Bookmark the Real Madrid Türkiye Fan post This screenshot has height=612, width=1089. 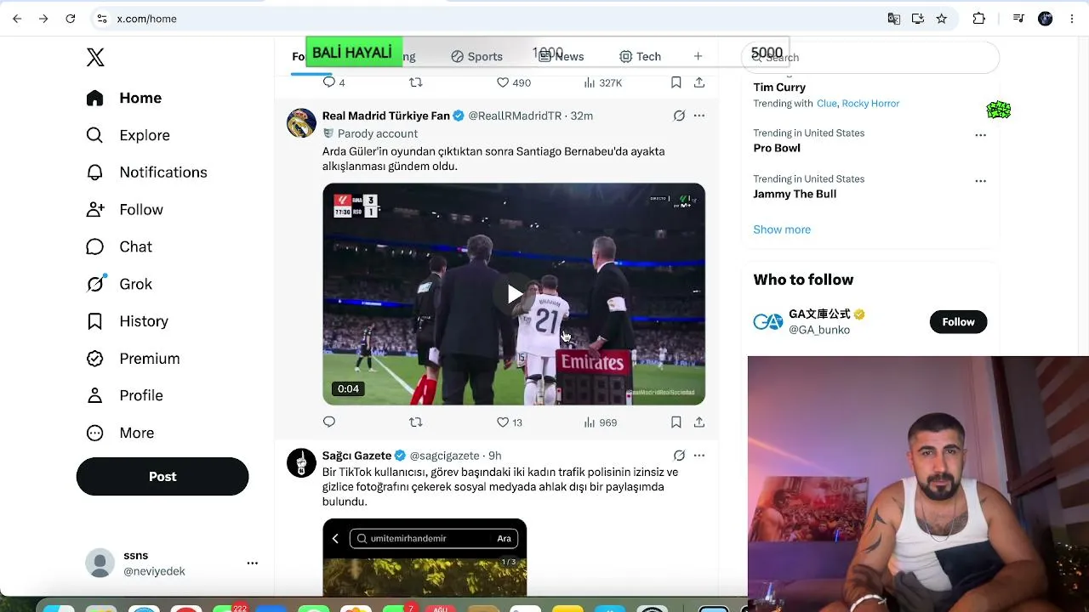coord(676,422)
